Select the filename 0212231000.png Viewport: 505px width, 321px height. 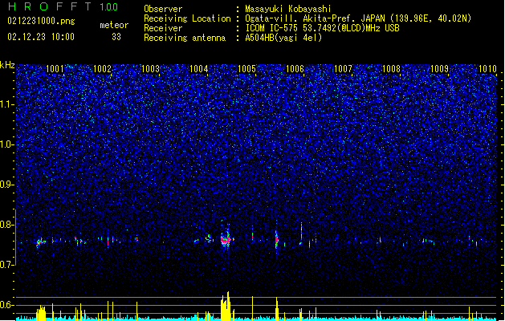click(41, 21)
